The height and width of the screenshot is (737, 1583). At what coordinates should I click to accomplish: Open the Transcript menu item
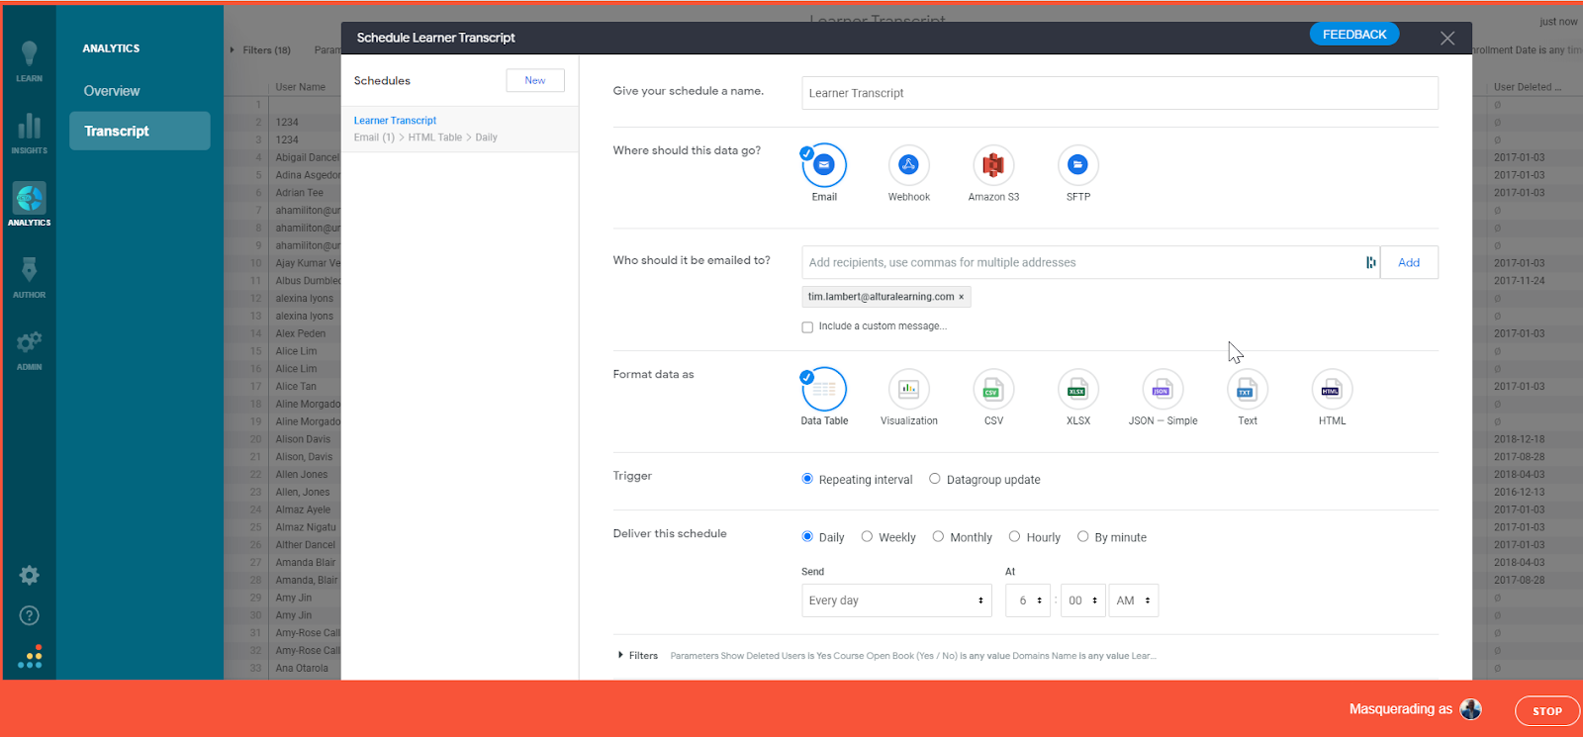pos(140,131)
